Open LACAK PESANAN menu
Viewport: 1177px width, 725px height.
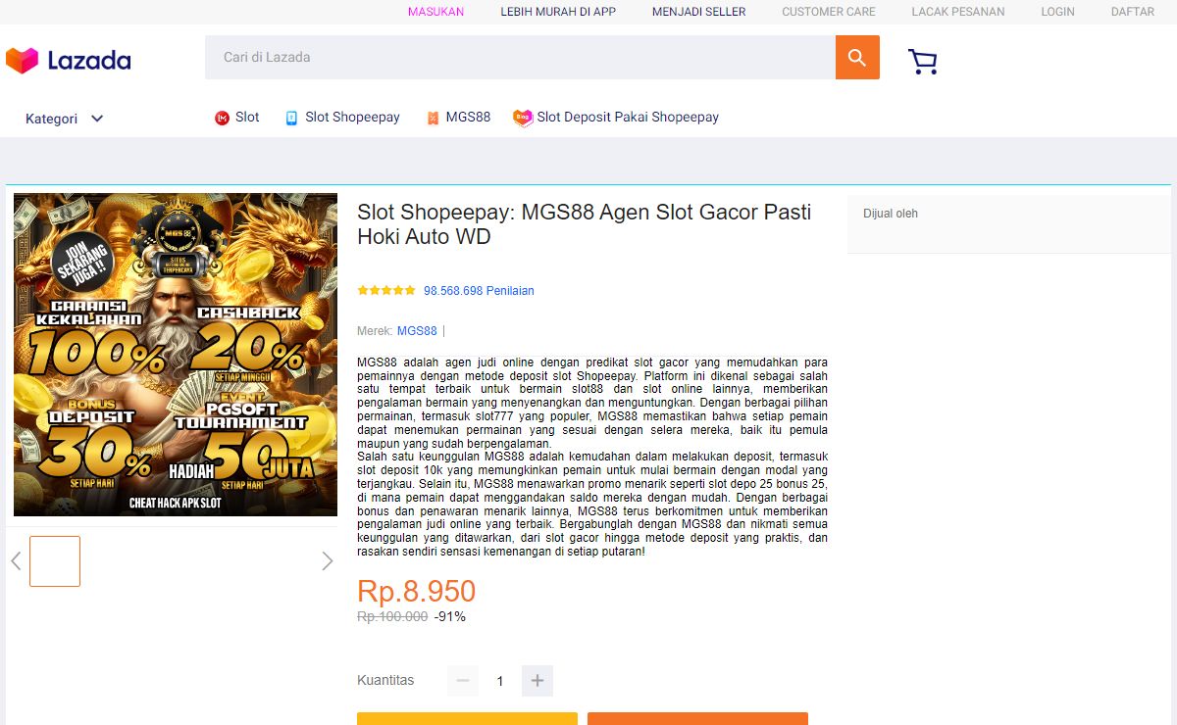pyautogui.click(x=958, y=12)
